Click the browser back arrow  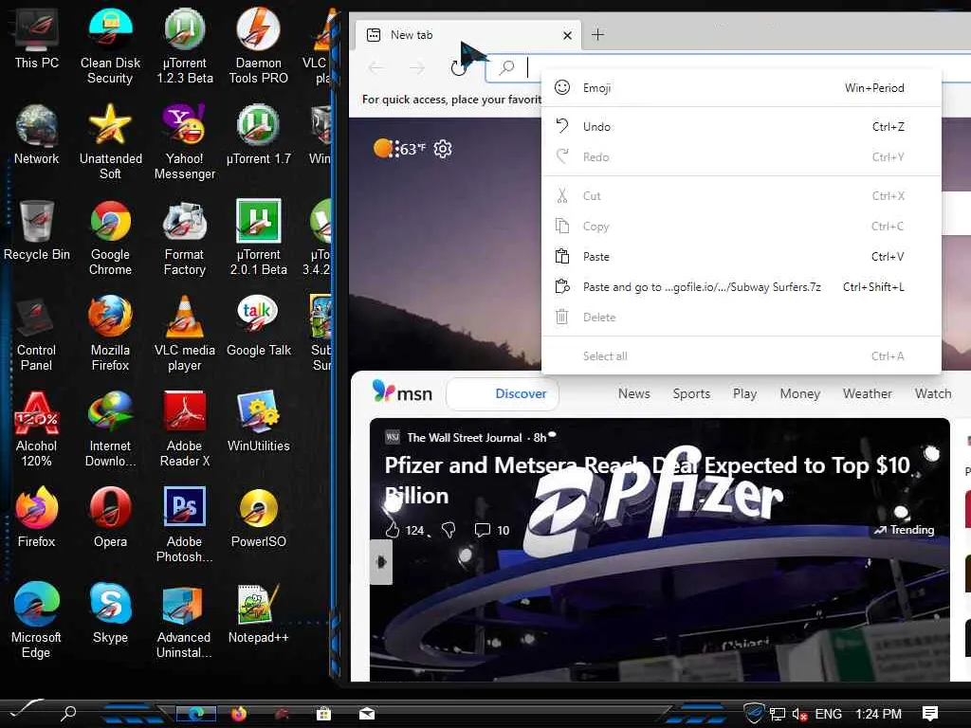(376, 67)
